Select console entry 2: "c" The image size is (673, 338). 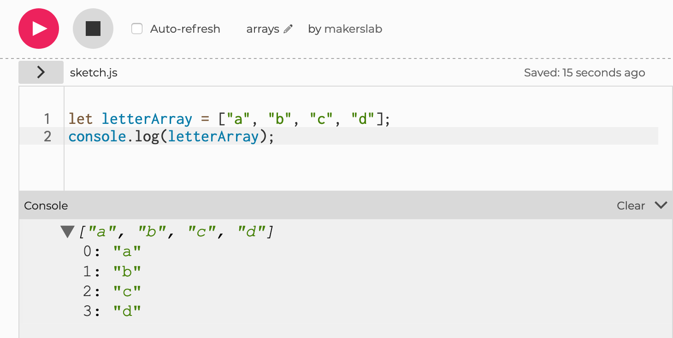click(x=112, y=291)
